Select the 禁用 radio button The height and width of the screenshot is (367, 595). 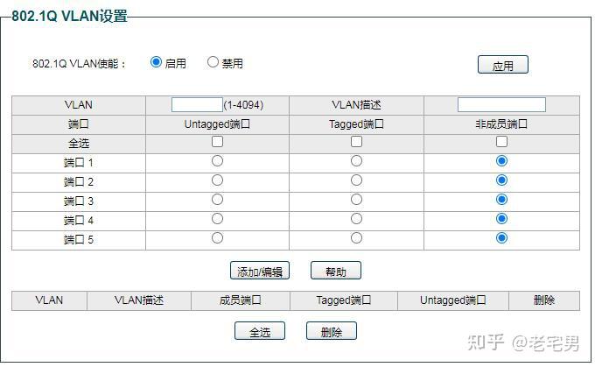click(213, 63)
